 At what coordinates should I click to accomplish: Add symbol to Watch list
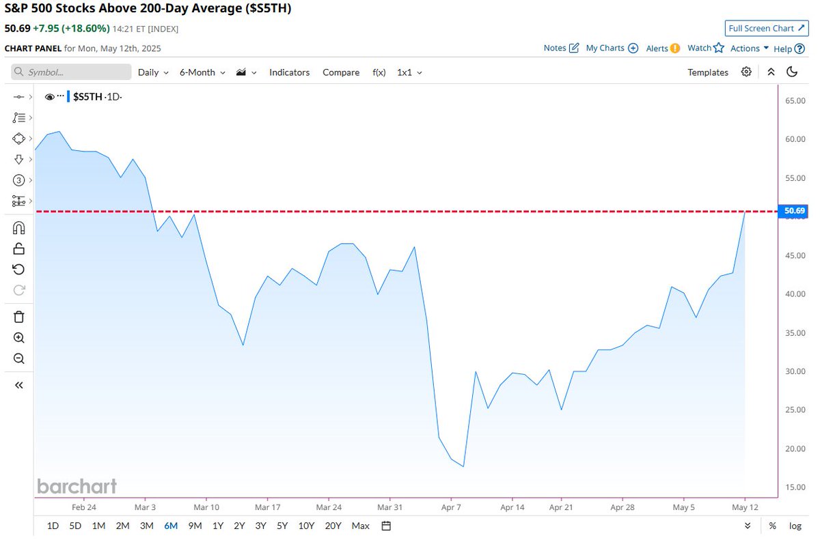click(x=705, y=48)
